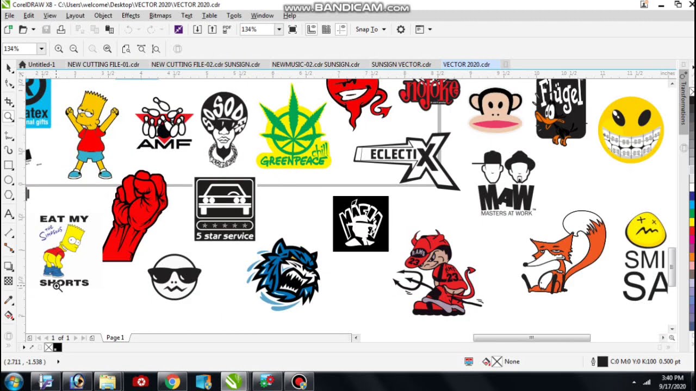This screenshot has height=391, width=696.
Task: Click the Publish to PDF icon
Action: click(x=227, y=29)
